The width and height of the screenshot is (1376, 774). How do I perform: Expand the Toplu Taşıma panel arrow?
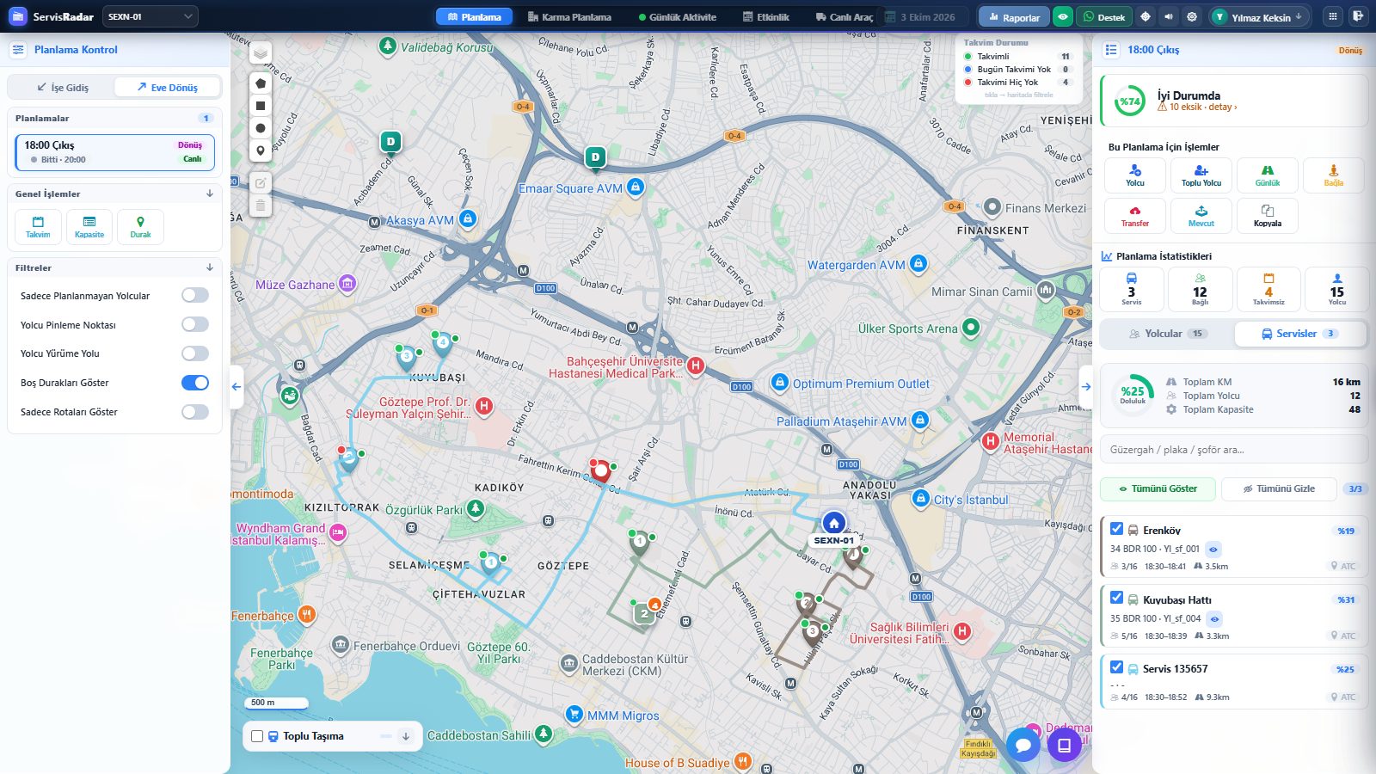(x=406, y=736)
